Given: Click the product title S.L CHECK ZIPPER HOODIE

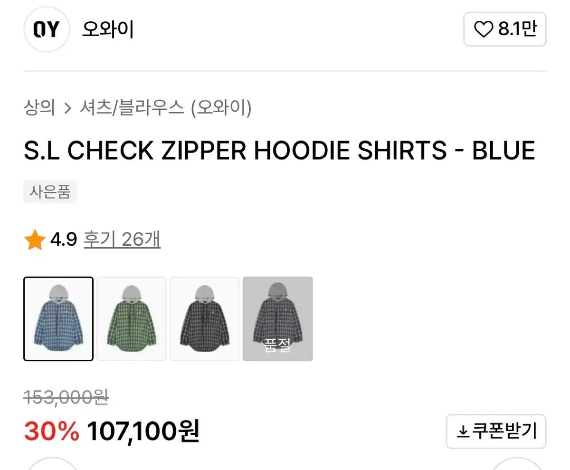Looking at the screenshot, I should coord(279,150).
